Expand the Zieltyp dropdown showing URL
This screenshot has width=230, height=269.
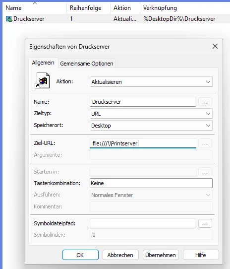(x=151, y=114)
